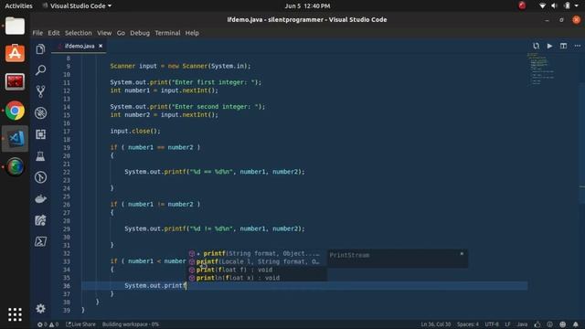The width and height of the screenshot is (585, 329).
Task: Open the clock calendar Jun 5 12:40 PM
Action: tap(307, 5)
